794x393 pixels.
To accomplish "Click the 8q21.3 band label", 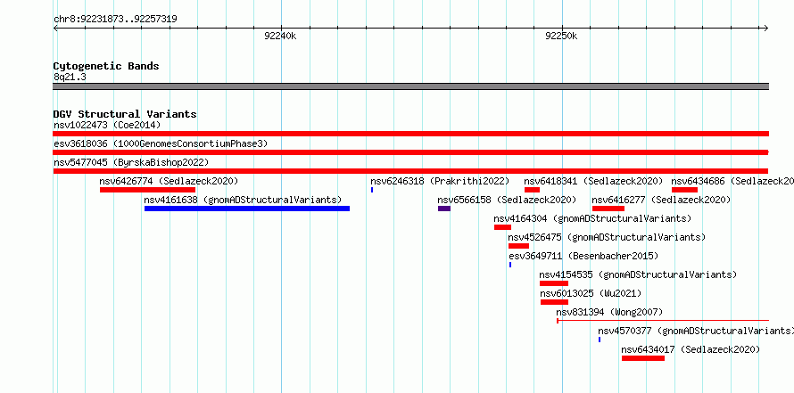I will click(70, 77).
